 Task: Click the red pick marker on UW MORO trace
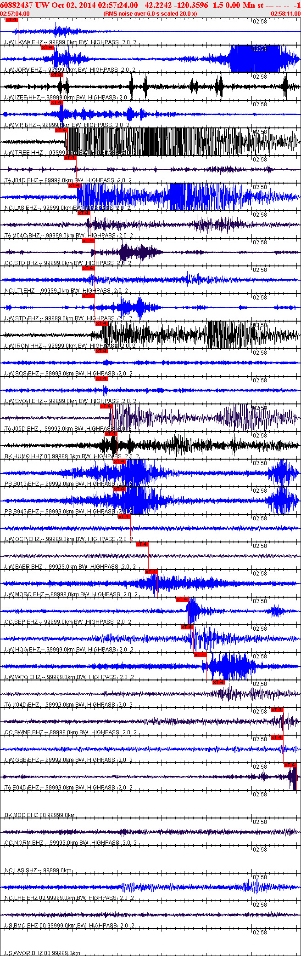coord(151,572)
